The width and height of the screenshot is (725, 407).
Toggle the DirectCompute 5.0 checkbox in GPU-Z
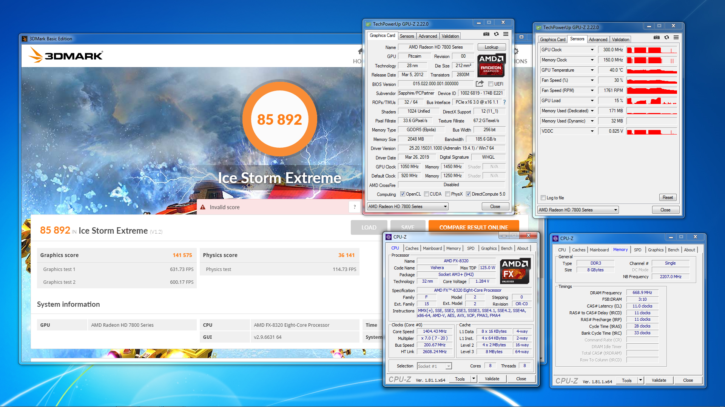(x=468, y=194)
